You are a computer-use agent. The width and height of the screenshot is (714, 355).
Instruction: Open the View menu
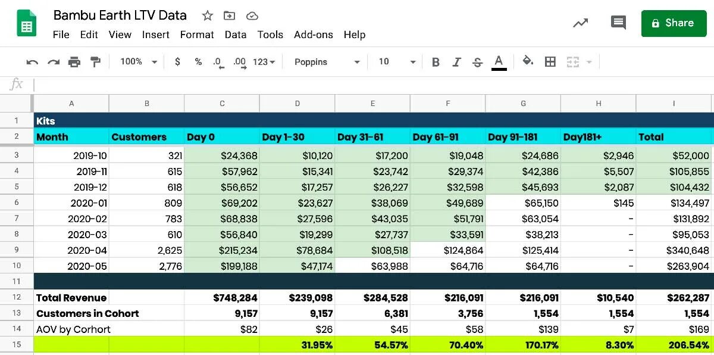(120, 35)
